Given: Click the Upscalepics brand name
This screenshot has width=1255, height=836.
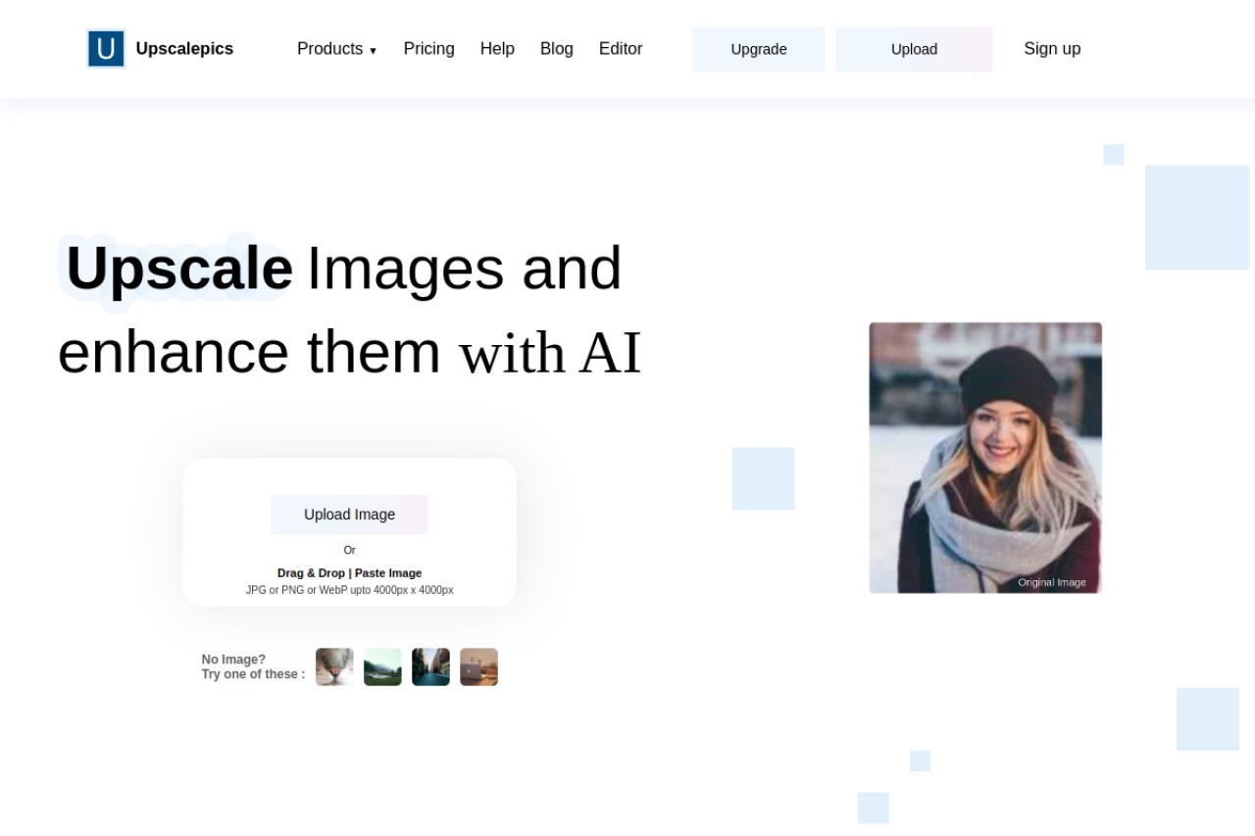Looking at the screenshot, I should pos(184,49).
